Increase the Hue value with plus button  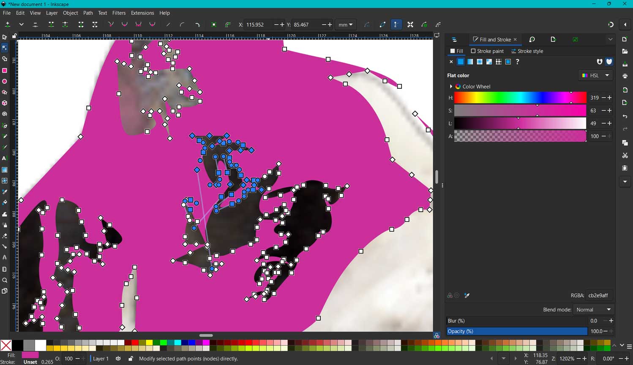click(x=610, y=98)
